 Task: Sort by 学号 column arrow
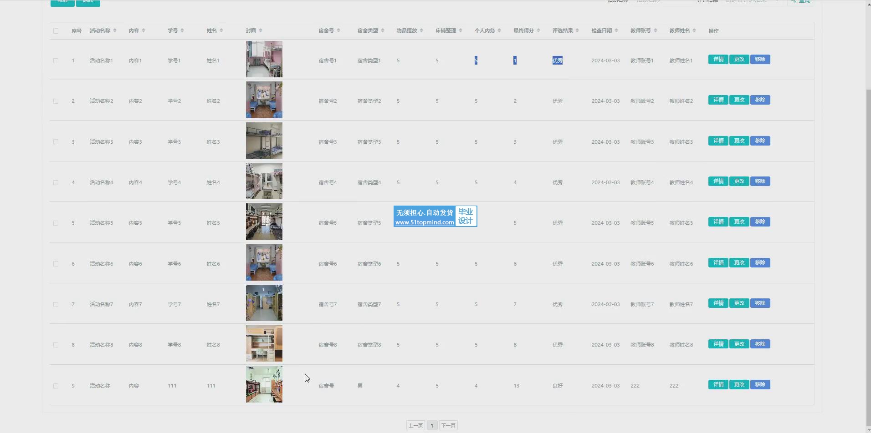(x=182, y=30)
